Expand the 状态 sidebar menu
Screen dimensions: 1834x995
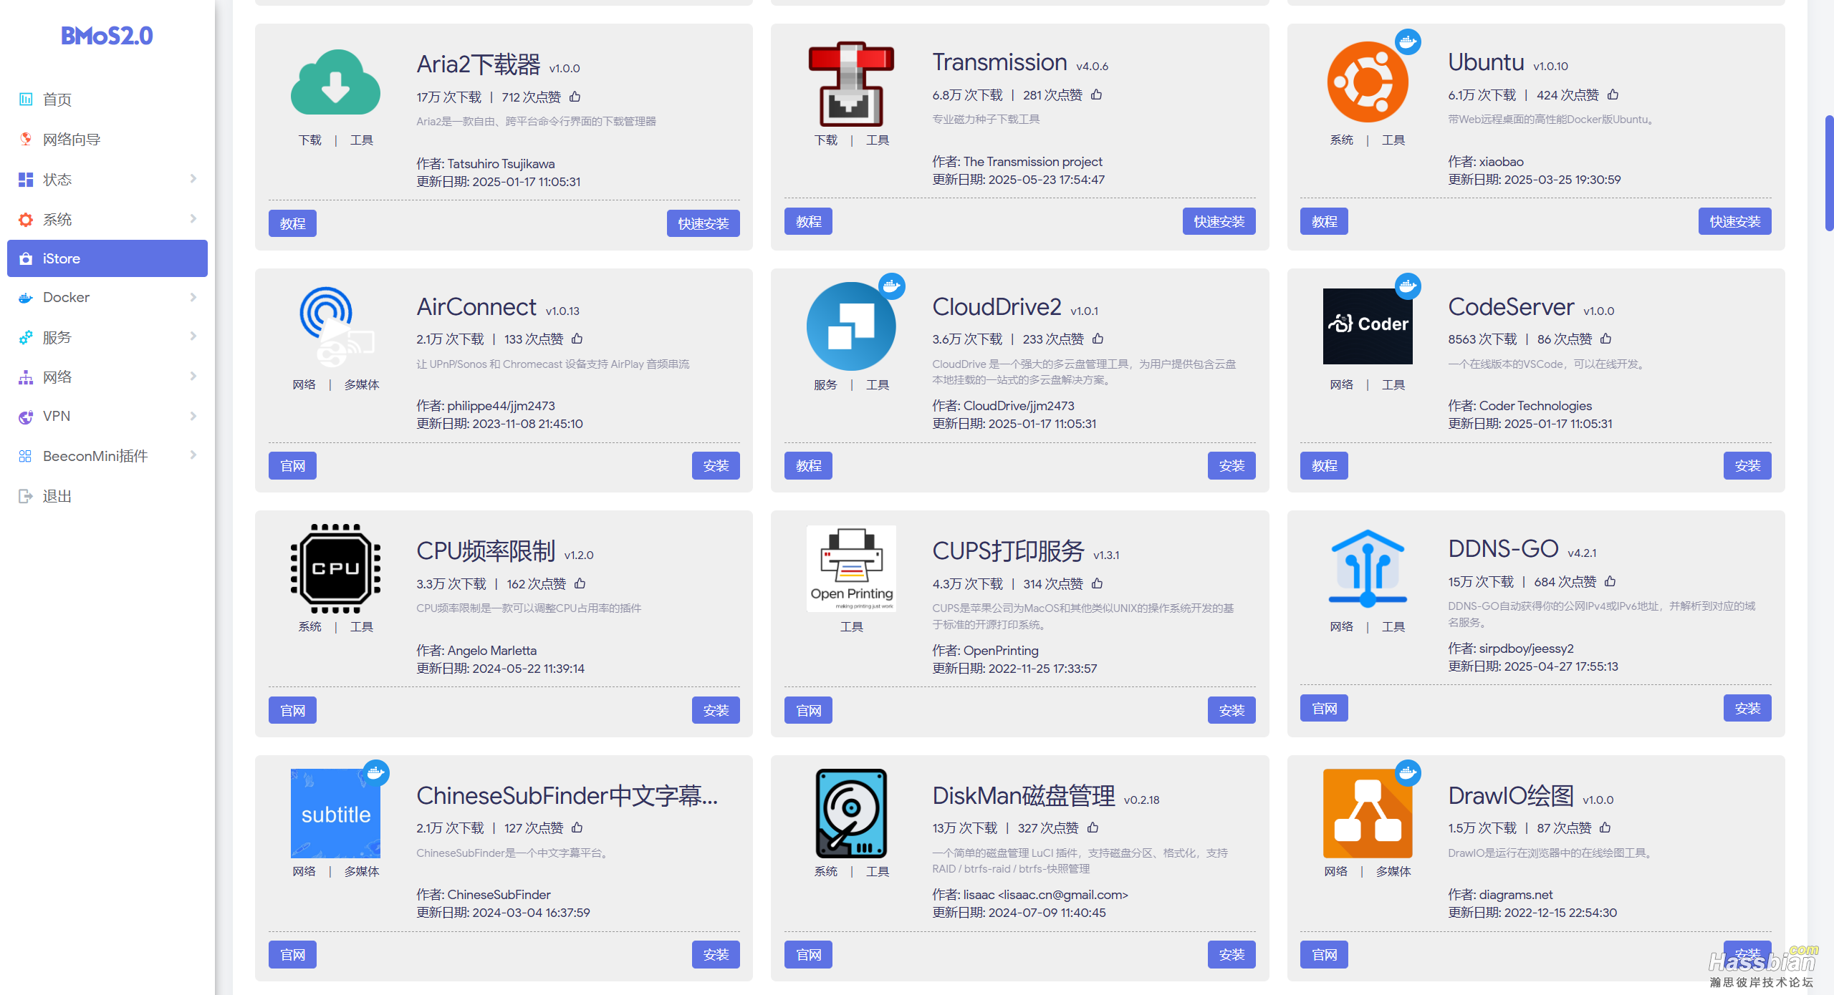click(x=107, y=179)
